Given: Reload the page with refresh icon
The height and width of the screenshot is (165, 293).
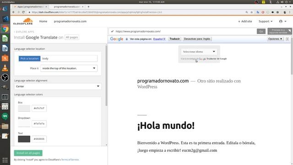Looking at the screenshot, I should click(23, 12).
